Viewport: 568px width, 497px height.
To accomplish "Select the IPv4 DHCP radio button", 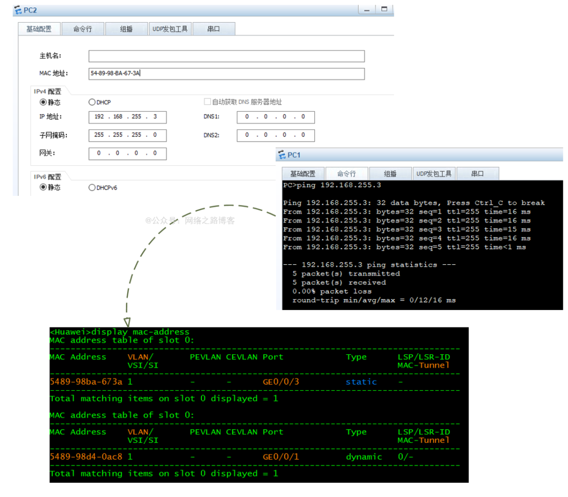I will 92,102.
